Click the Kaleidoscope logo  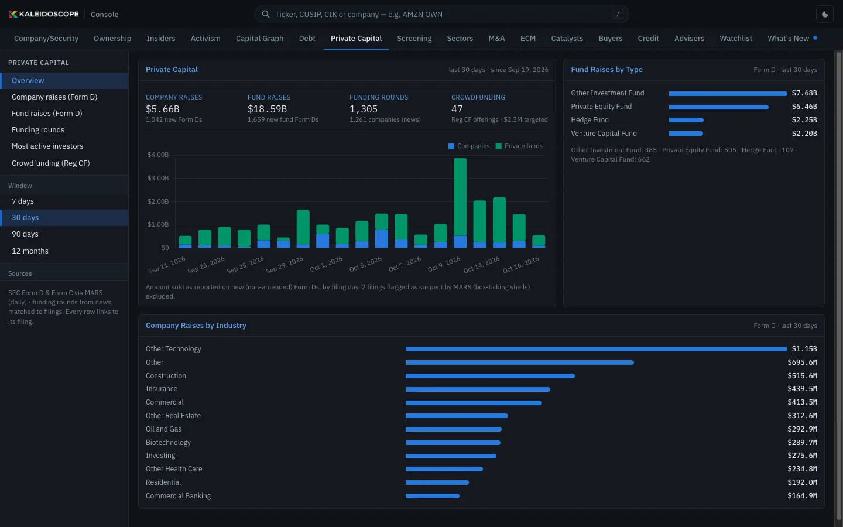(44, 14)
